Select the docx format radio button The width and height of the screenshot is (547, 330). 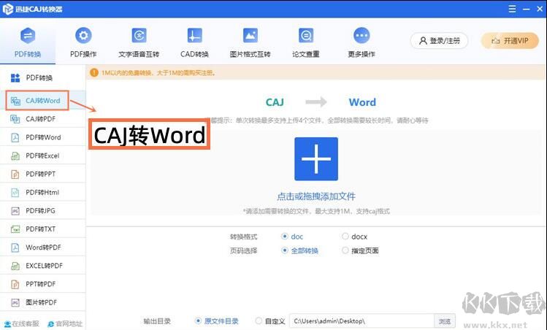point(345,236)
